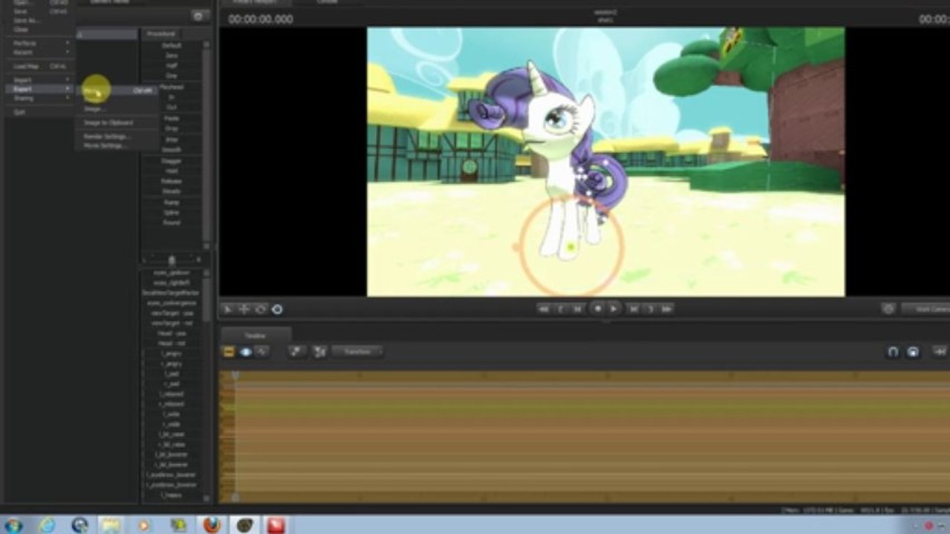Jump to the first frame

tap(544, 309)
